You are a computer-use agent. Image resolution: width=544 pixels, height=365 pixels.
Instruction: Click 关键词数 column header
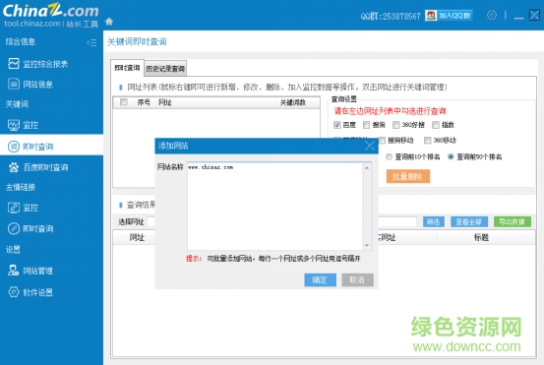point(293,102)
